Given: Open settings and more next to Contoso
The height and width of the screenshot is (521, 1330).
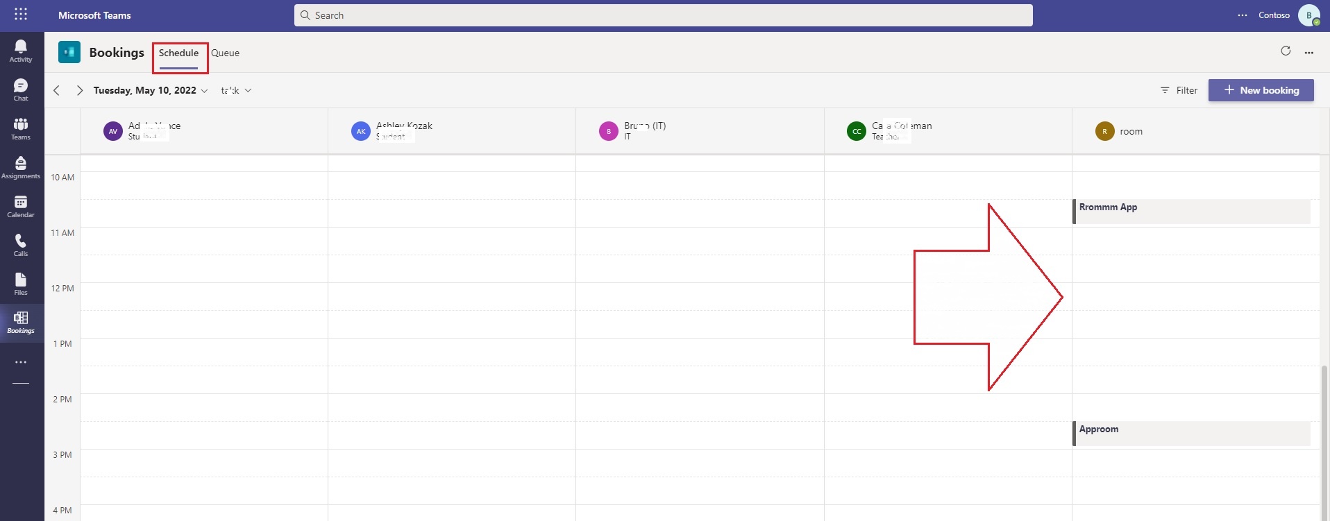Looking at the screenshot, I should coord(1242,15).
